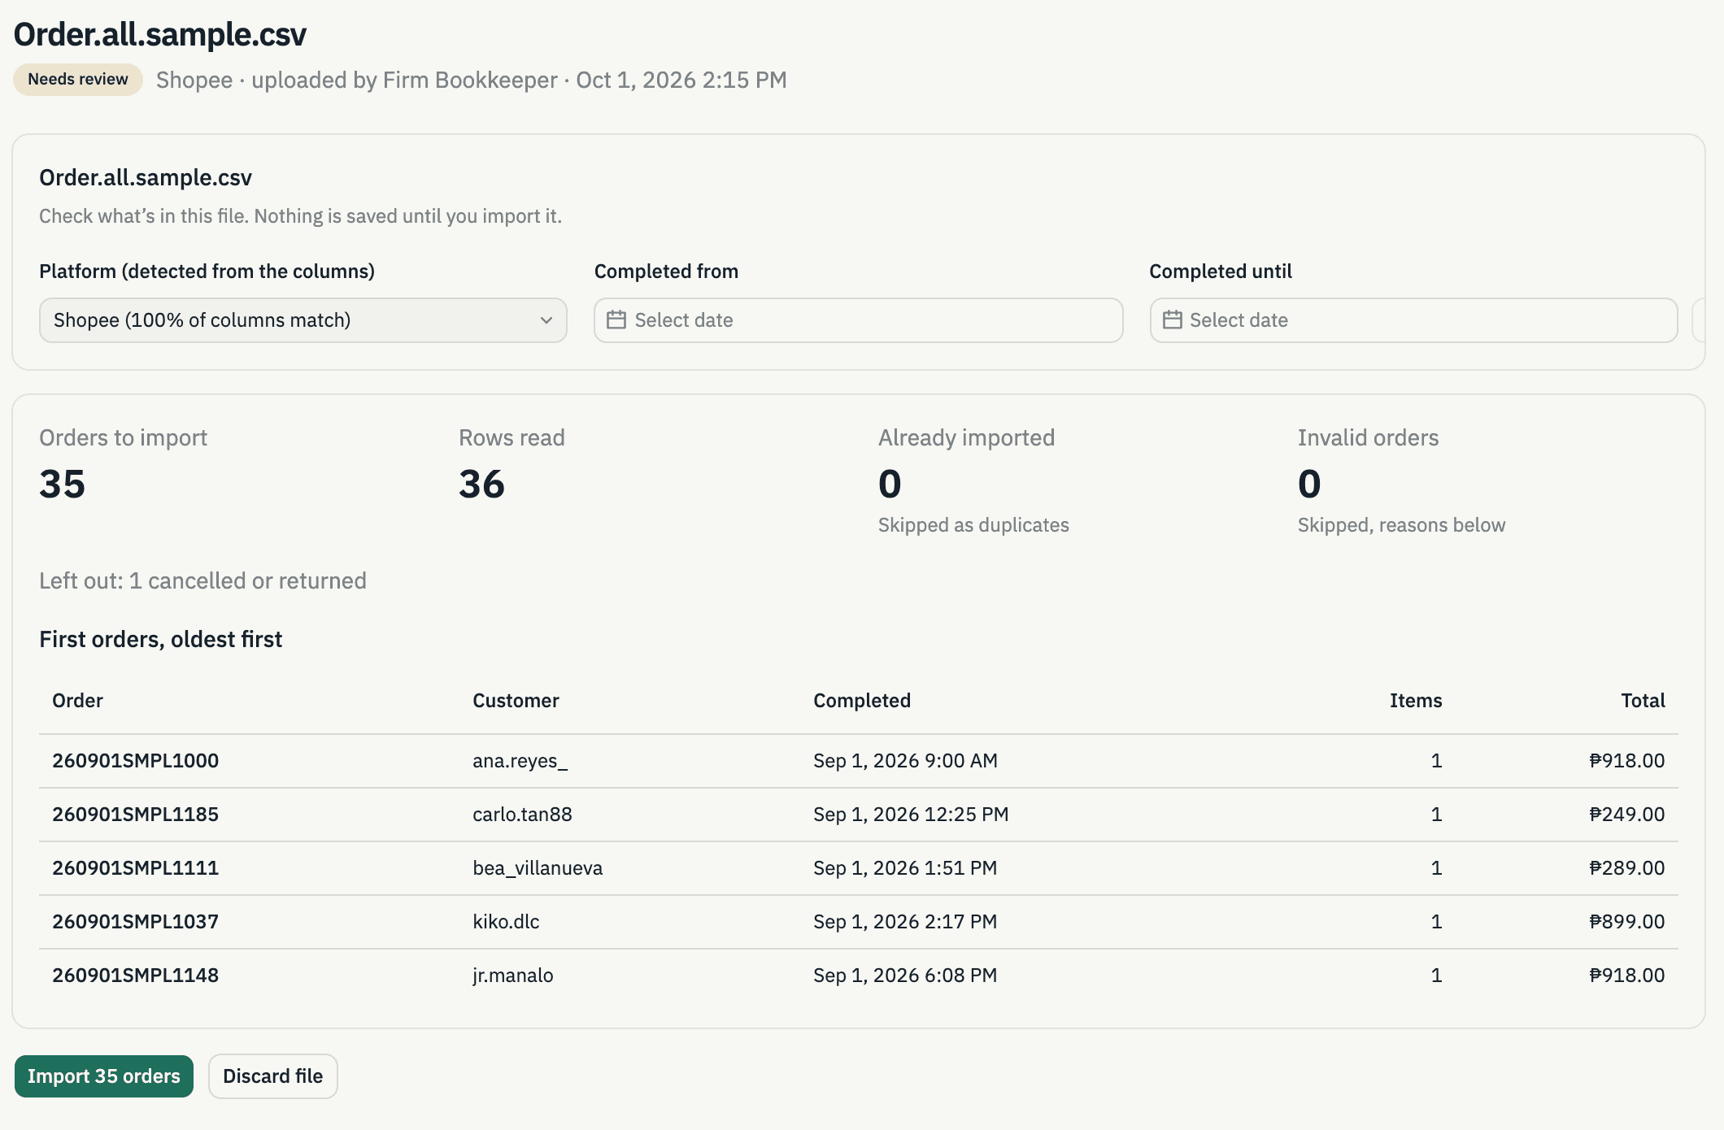Open the Completed from date field
The image size is (1724, 1130).
(859, 320)
